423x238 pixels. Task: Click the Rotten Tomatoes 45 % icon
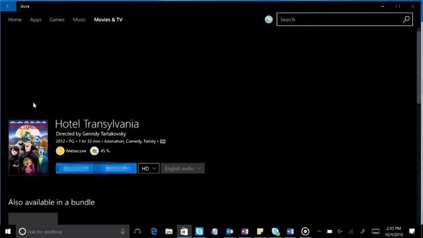[94, 151]
